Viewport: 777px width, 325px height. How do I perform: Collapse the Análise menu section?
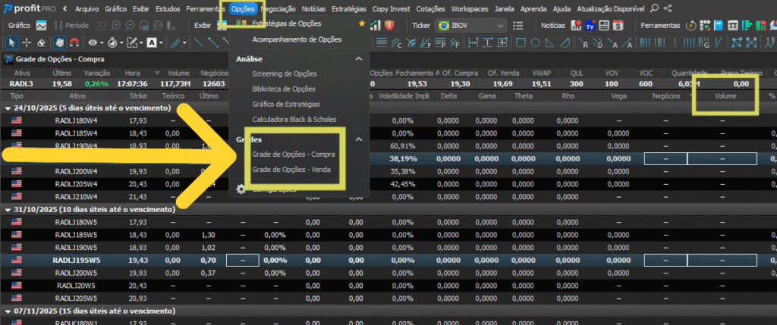point(360,58)
